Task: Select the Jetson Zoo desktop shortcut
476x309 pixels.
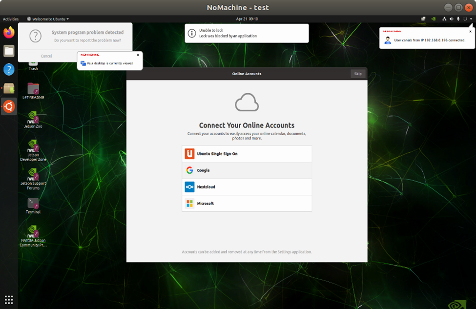Action: (33, 120)
